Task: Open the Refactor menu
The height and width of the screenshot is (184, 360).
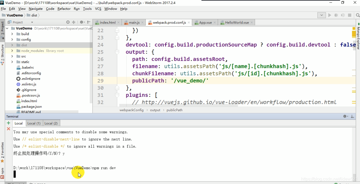Action: point(64,9)
